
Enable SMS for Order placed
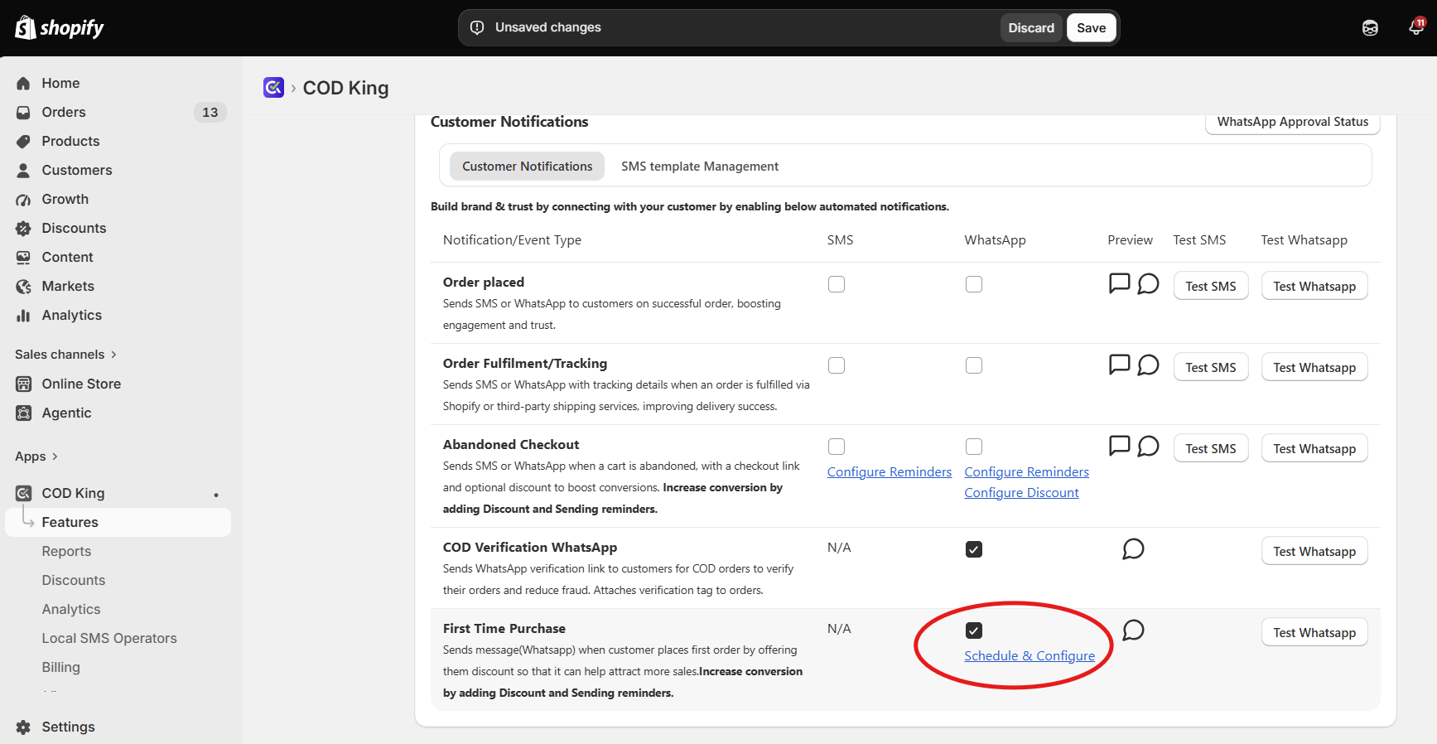pos(837,284)
